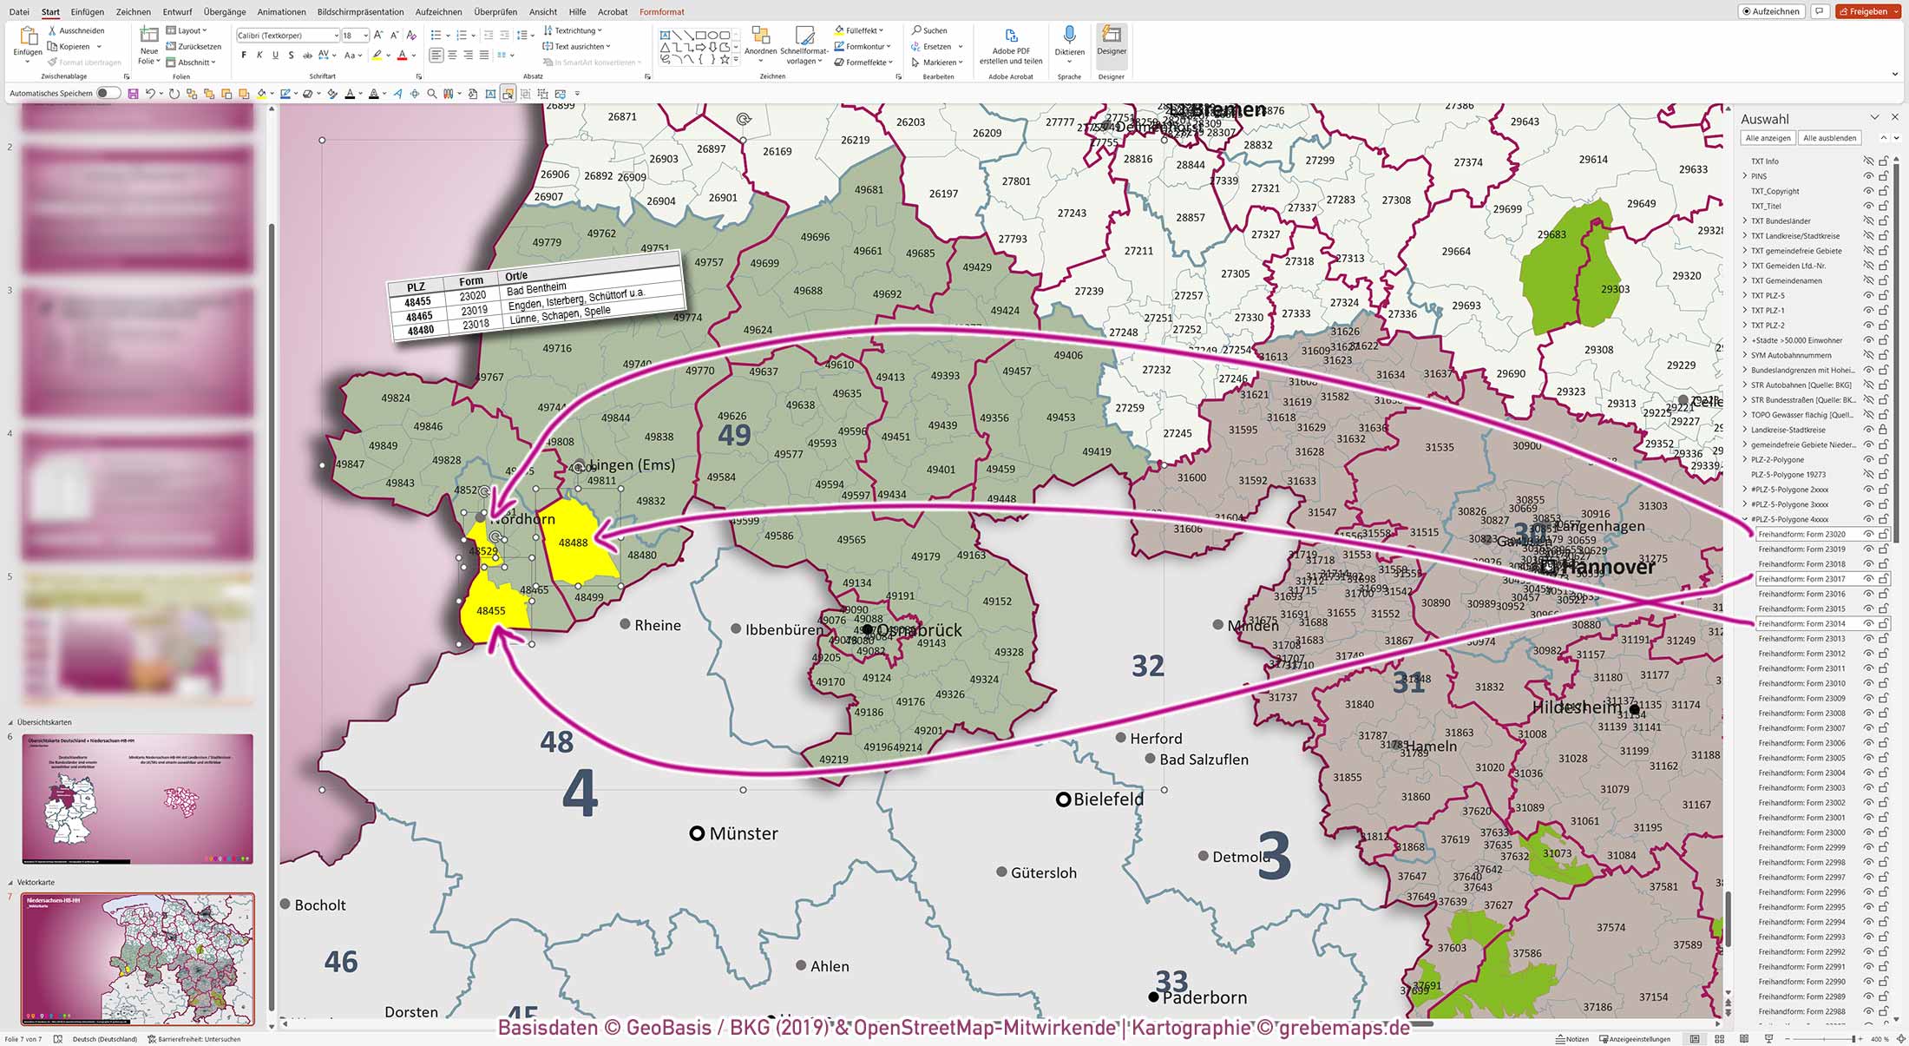This screenshot has height=1046, width=1909.
Task: Open the Schriftfarbe color swatch dropdown
Action: 415,54
